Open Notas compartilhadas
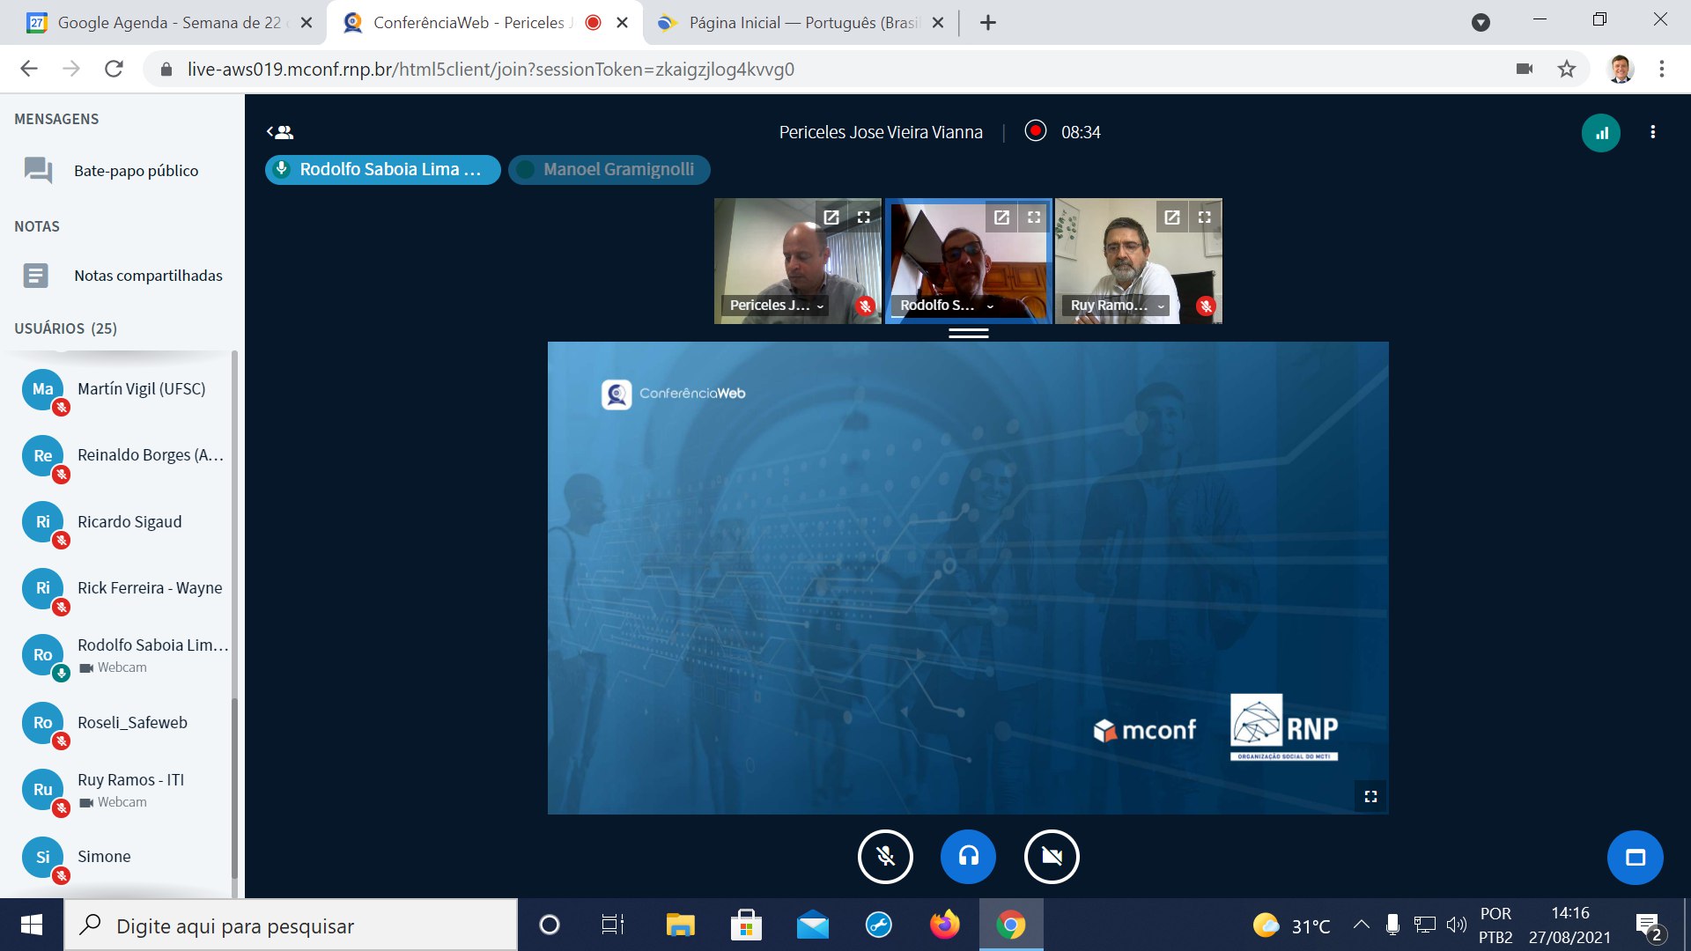The width and height of the screenshot is (1691, 951). click(x=147, y=276)
